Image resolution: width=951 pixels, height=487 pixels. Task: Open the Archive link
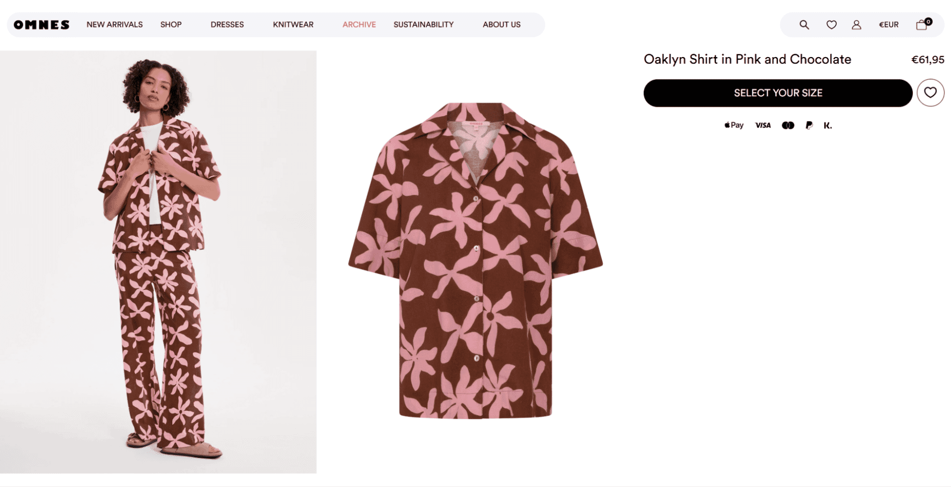359,25
